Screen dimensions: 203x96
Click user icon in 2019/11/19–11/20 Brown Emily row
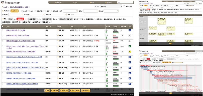[58, 67]
